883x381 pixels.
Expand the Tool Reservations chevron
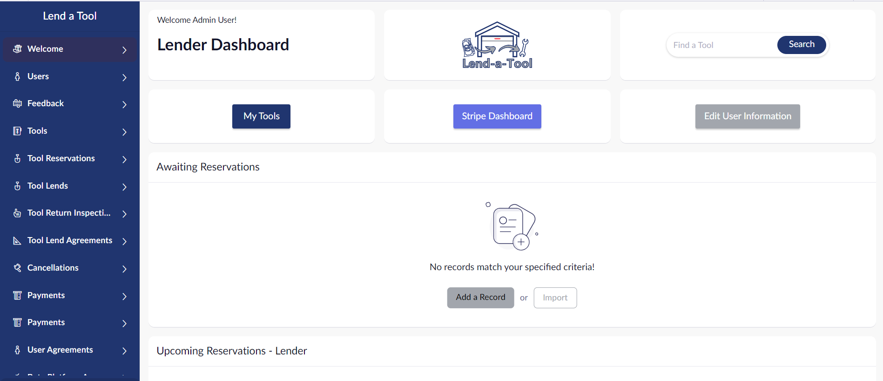coord(124,159)
